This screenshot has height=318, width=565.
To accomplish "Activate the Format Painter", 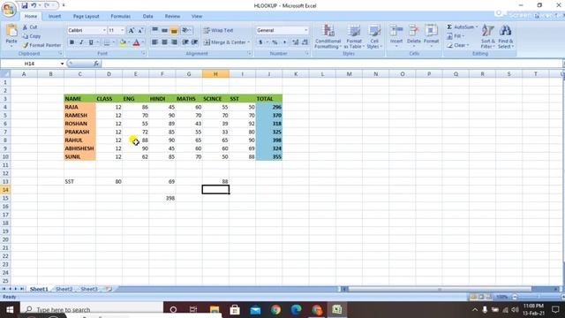I will (41, 45).
